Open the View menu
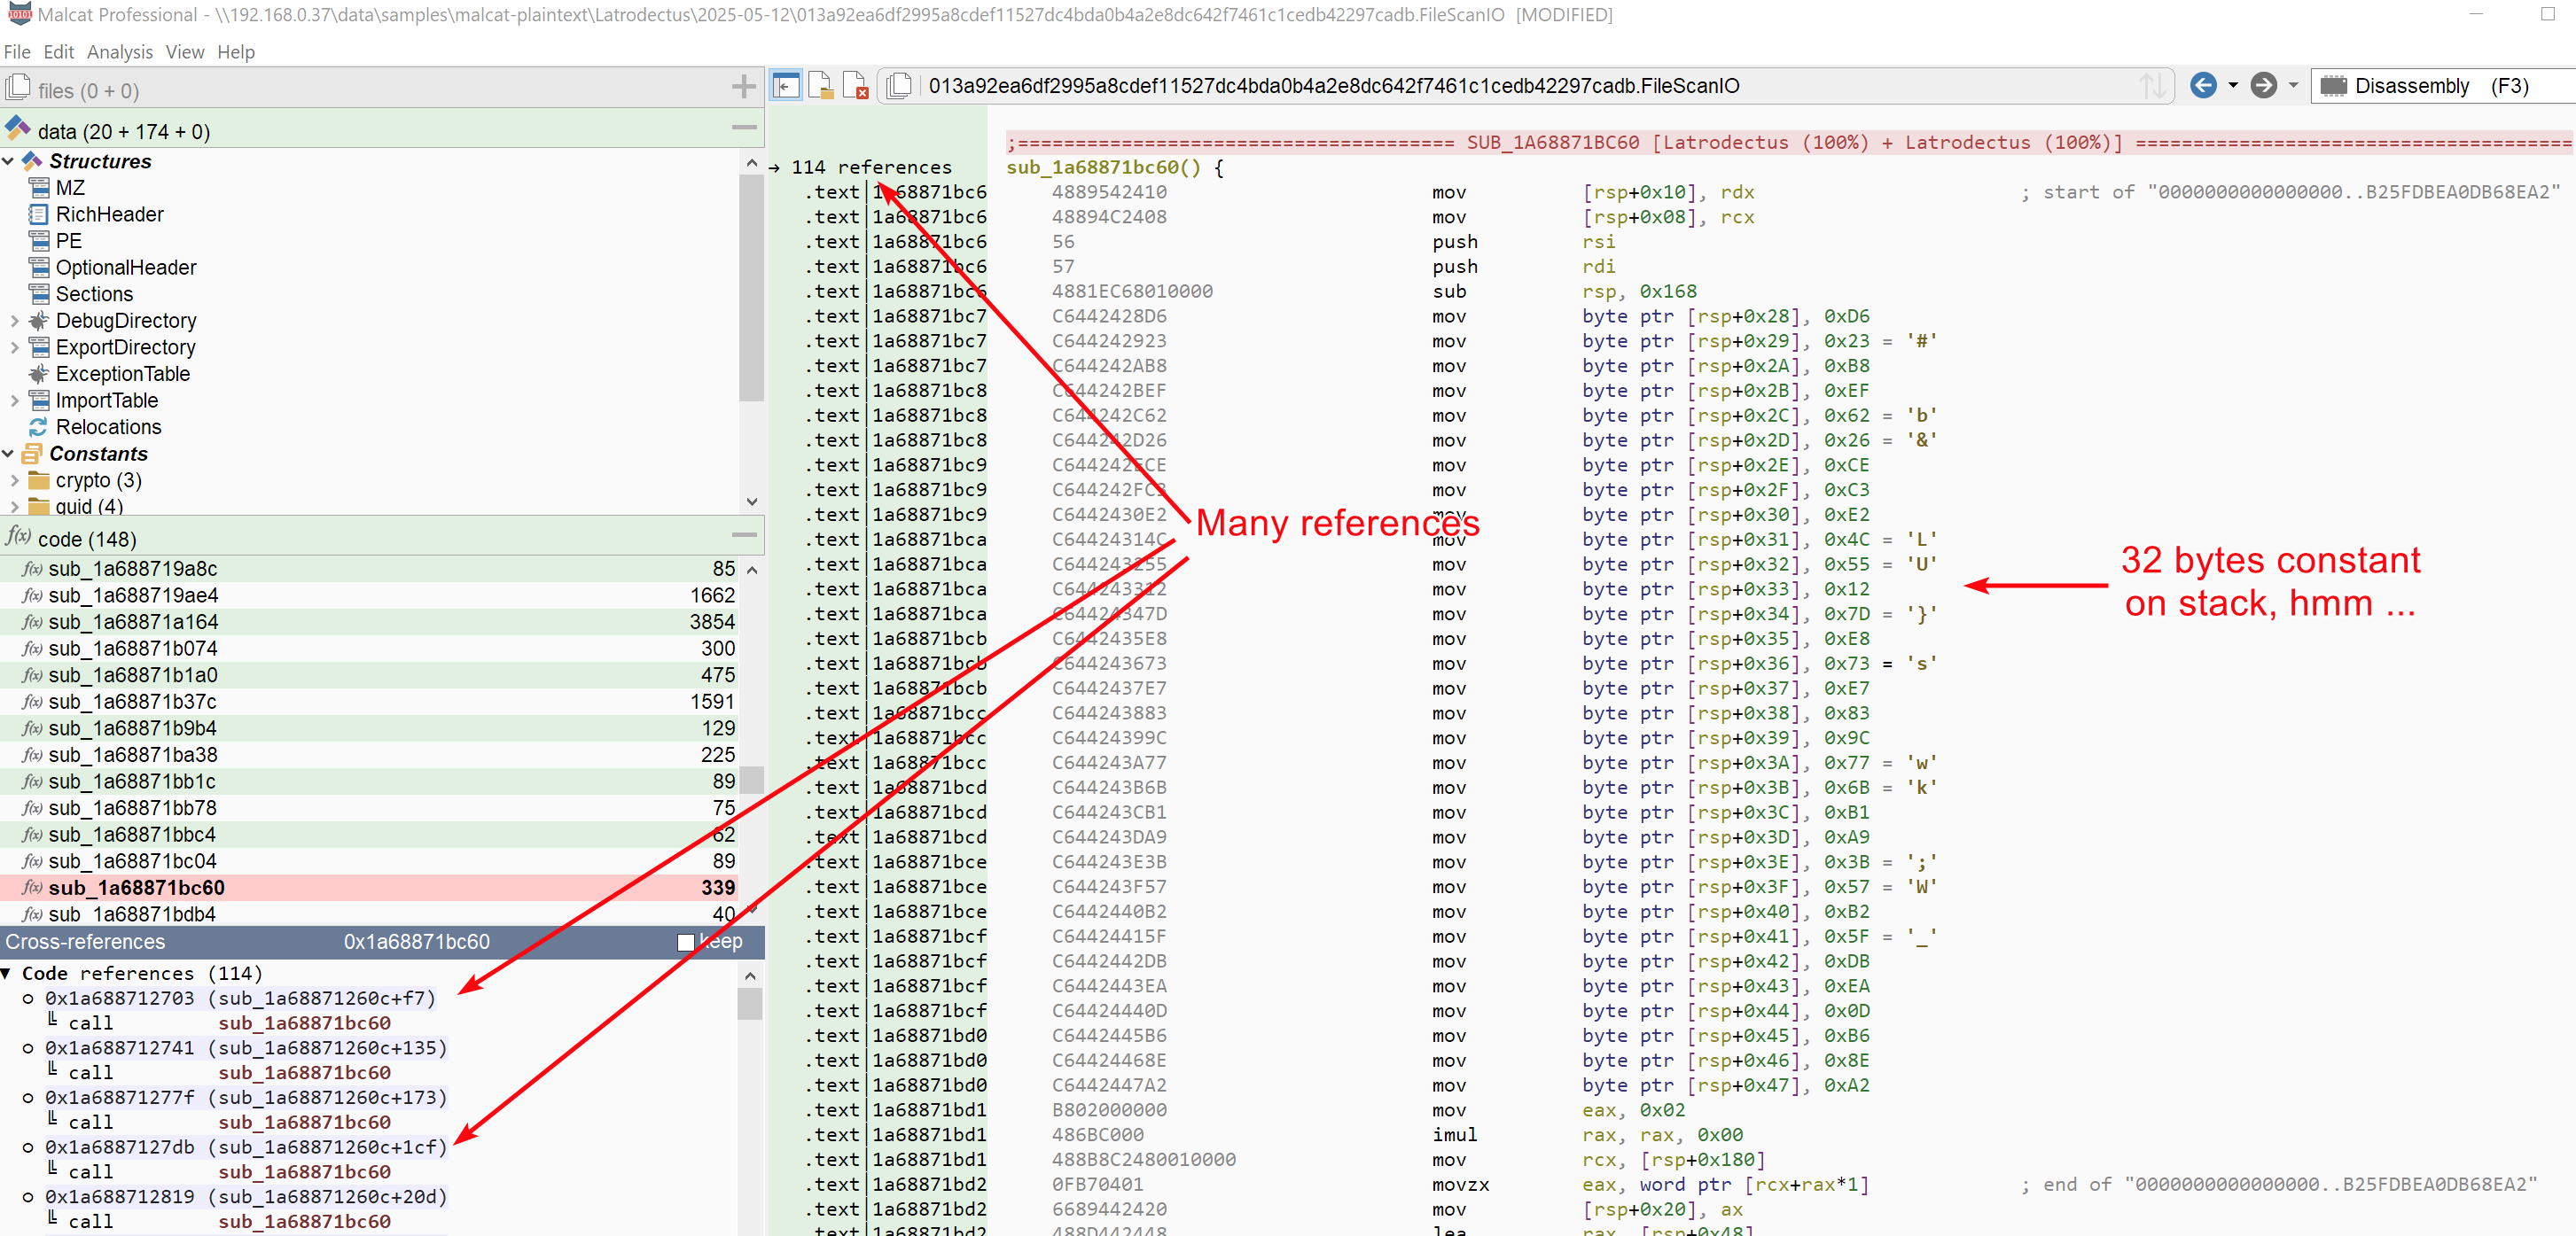 pyautogui.click(x=184, y=52)
